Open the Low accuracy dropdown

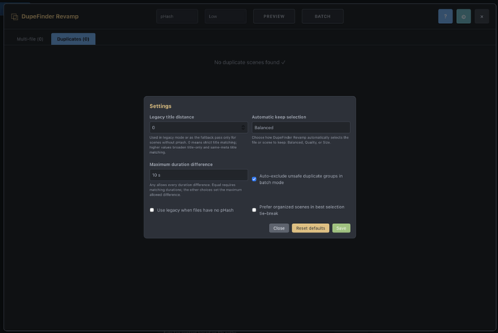(x=225, y=16)
